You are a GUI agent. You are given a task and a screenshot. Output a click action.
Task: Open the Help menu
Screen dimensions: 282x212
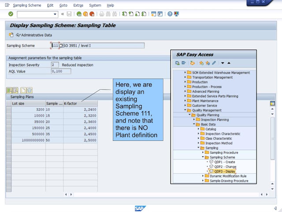pyautogui.click(x=110, y=5)
